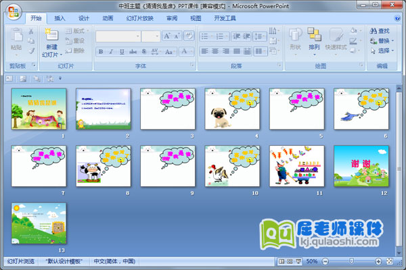Open the 排列 (Arrange) dropdown
Image resolution: width=406 pixels, height=270 pixels.
coord(314,40)
